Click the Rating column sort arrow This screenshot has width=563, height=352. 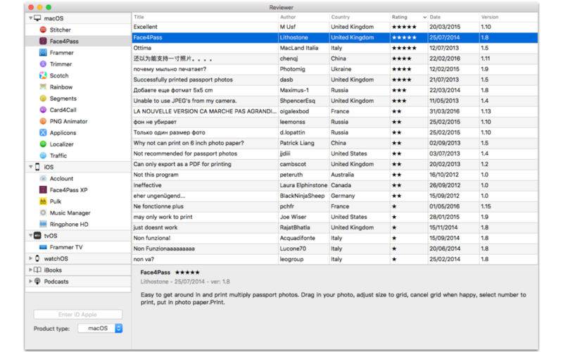point(425,17)
